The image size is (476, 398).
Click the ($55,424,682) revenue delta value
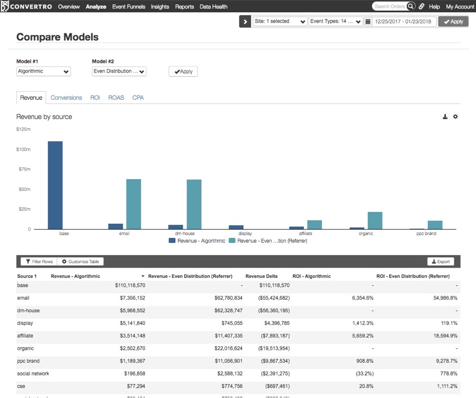tap(274, 298)
